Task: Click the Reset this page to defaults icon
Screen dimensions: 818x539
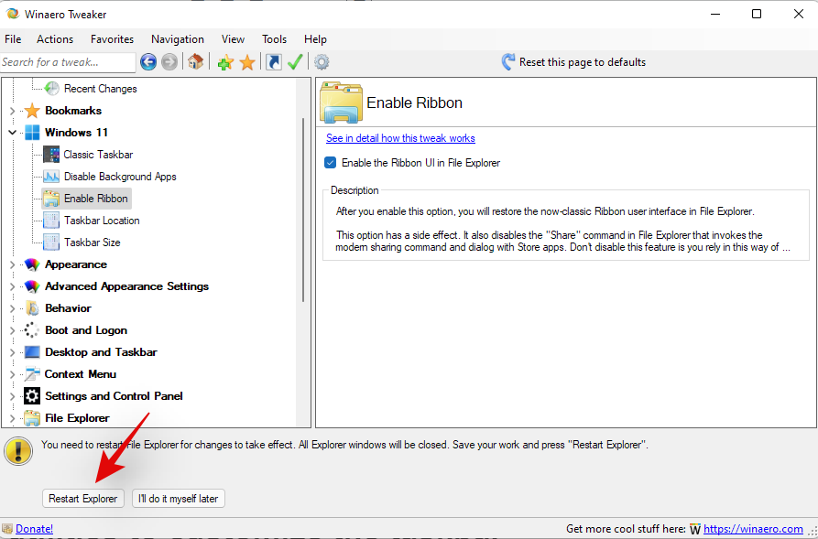Action: [x=508, y=62]
